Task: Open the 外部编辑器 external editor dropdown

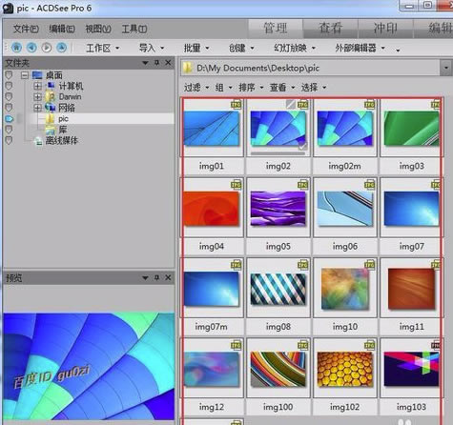Action: 360,49
